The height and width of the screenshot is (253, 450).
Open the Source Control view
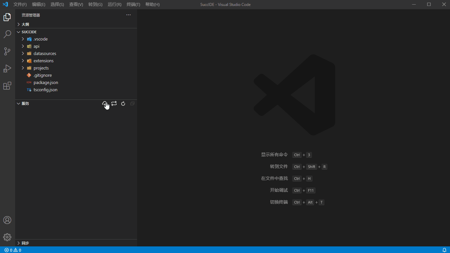click(7, 51)
